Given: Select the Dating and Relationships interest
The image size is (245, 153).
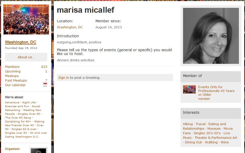Looking at the screenshot, I should pyautogui.click(x=205, y=126).
